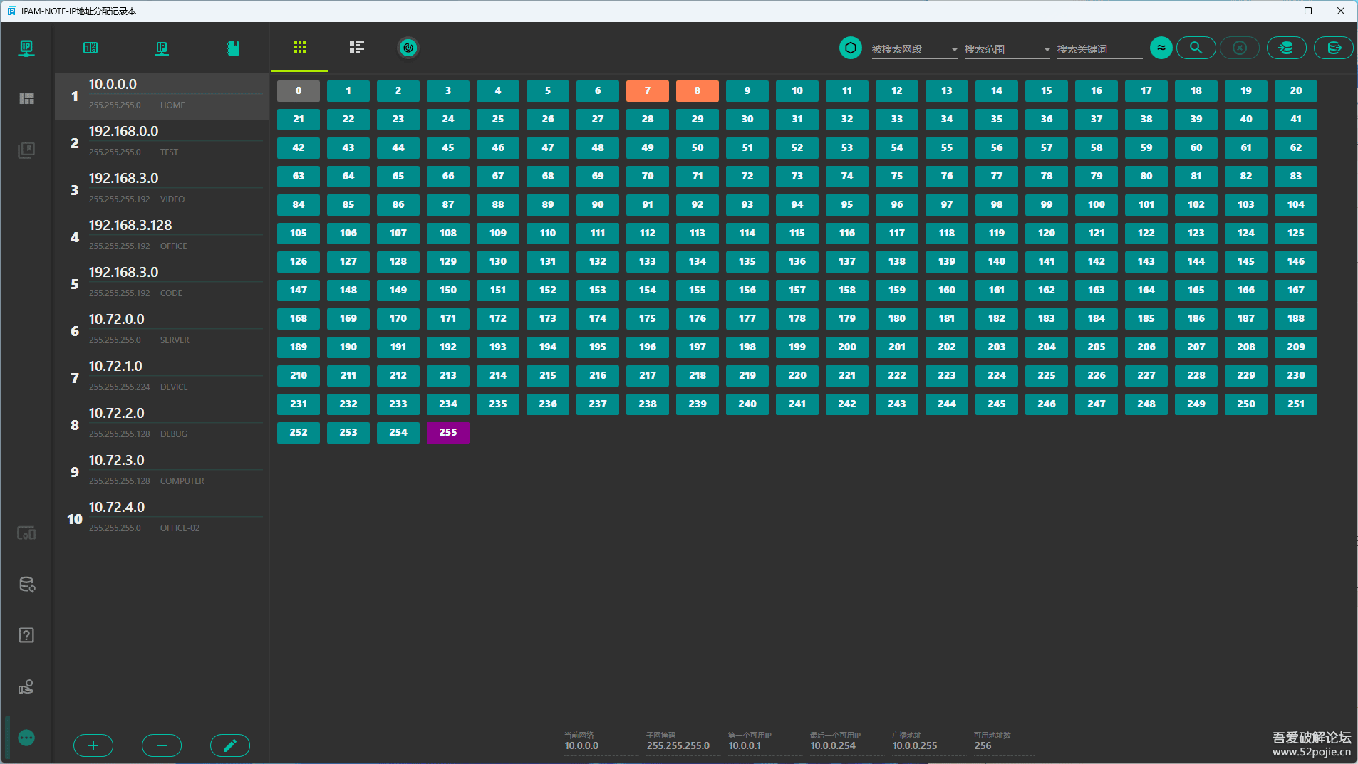1358x764 pixels.
Task: Click the database import icon button
Action: [1286, 48]
